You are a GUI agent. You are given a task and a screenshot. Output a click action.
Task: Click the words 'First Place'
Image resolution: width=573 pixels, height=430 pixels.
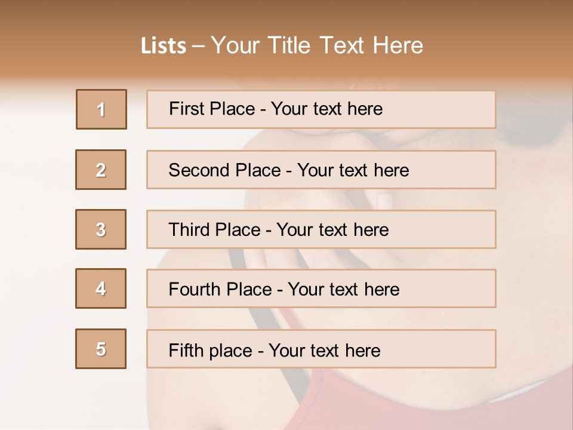(x=212, y=109)
